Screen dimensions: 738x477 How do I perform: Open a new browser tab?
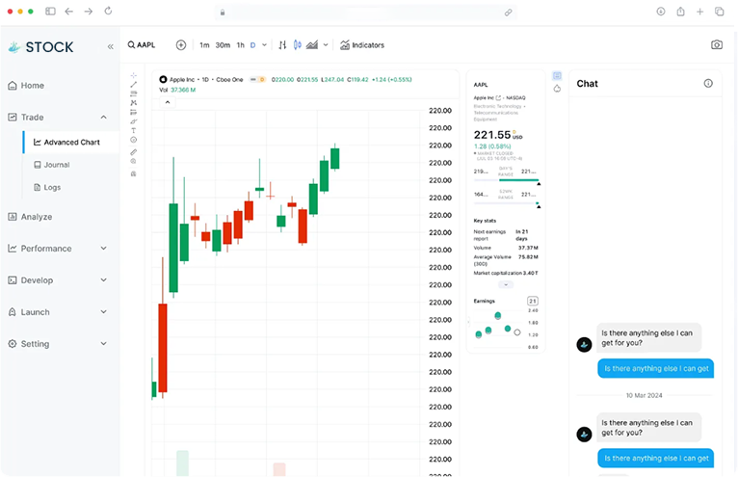coord(699,12)
